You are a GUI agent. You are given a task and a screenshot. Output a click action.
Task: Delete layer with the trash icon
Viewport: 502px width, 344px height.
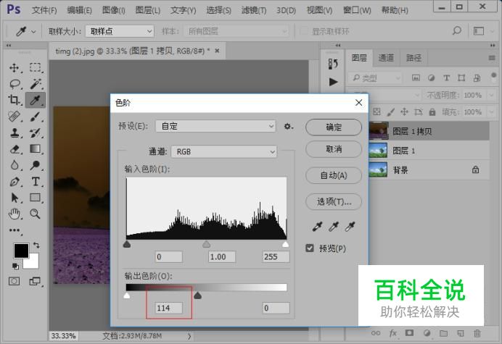(x=477, y=333)
